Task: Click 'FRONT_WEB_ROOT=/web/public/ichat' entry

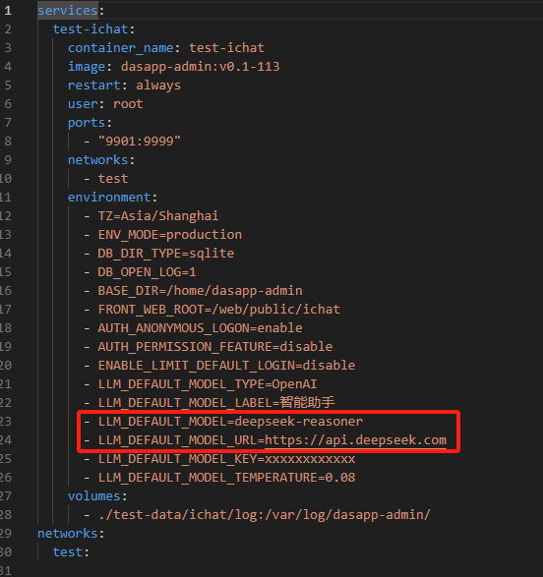Action: pos(219,310)
